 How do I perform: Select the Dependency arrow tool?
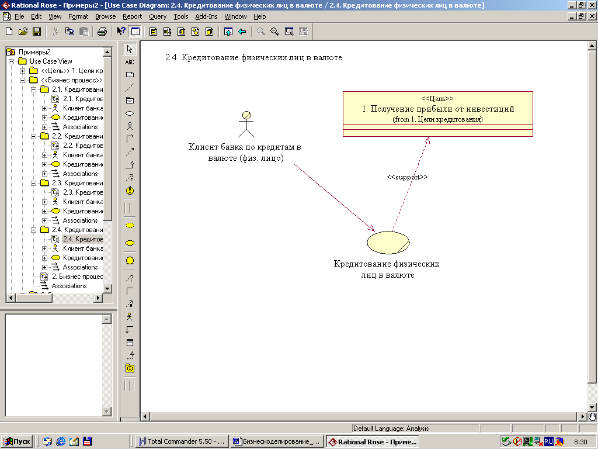(130, 151)
